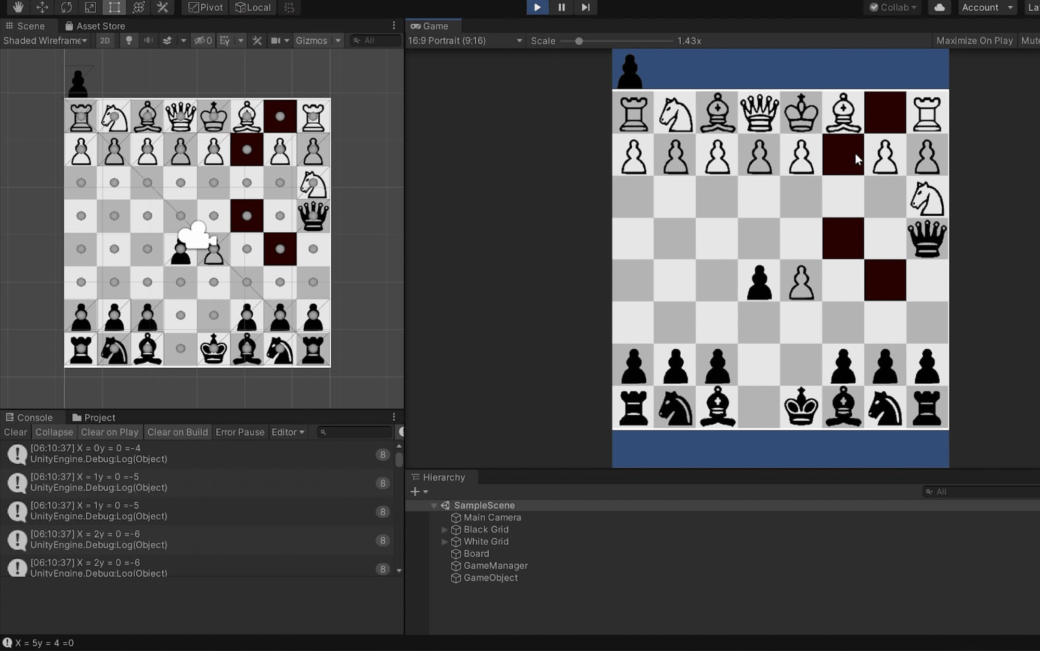Toggle grid snapping icon in toolbar
Image resolution: width=1040 pixels, height=651 pixels.
click(x=290, y=7)
